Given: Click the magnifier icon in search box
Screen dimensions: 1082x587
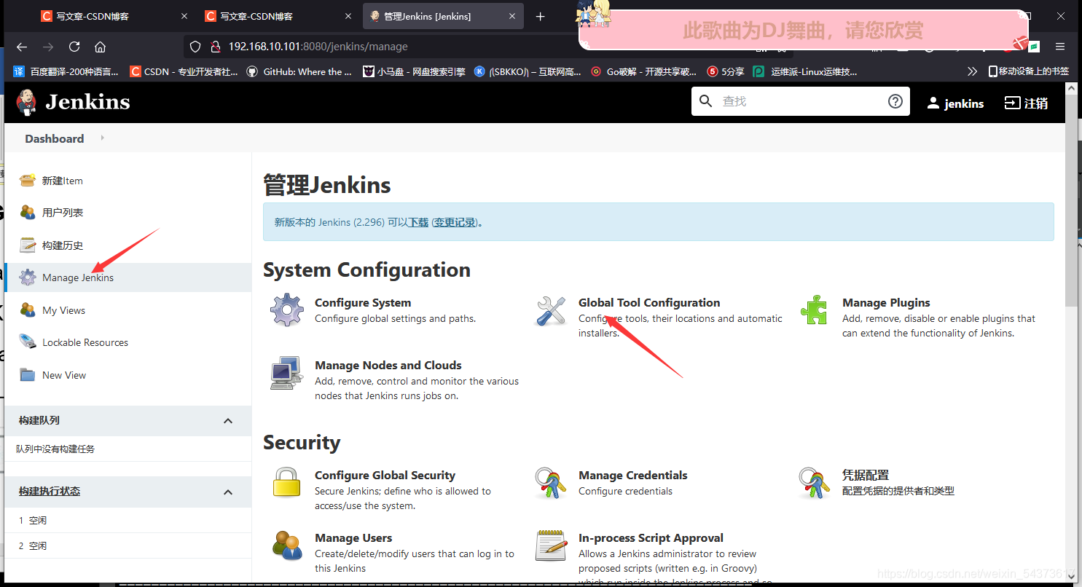Looking at the screenshot, I should [705, 101].
